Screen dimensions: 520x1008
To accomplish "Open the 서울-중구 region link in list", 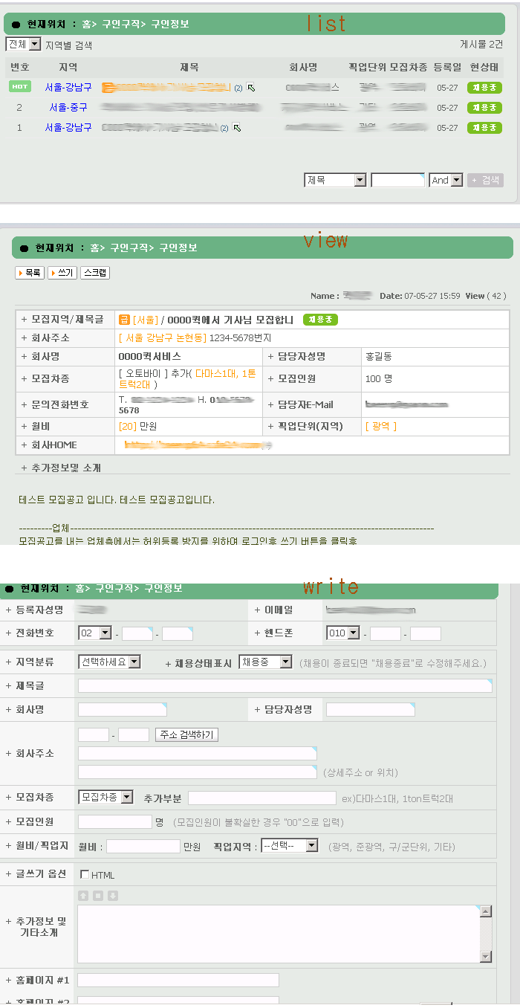I will coord(68,108).
